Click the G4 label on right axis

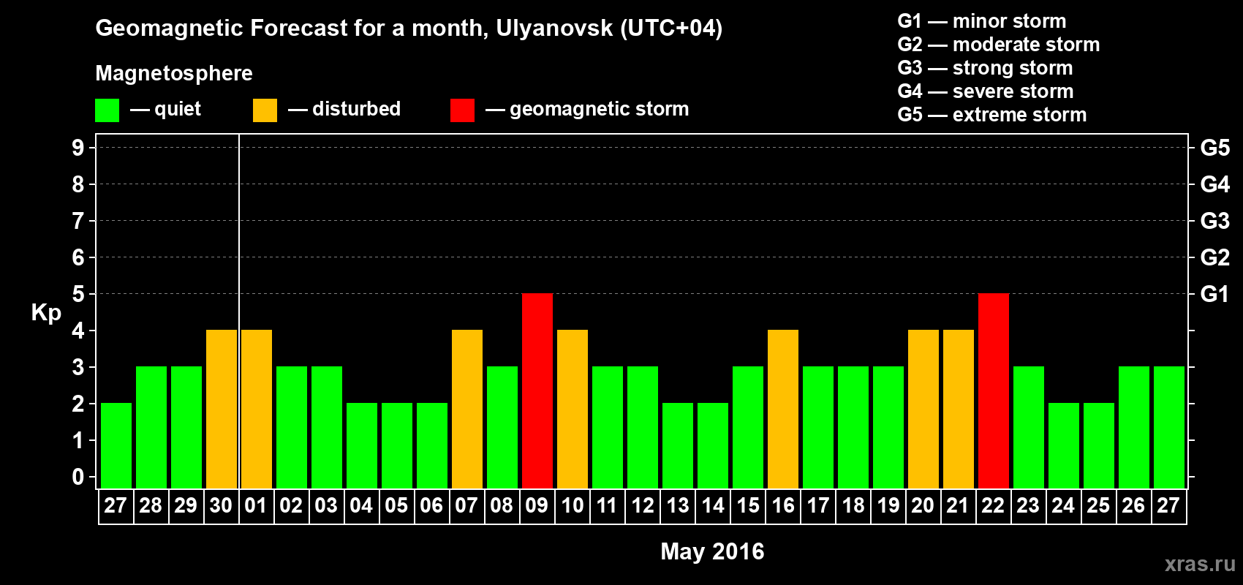(1214, 184)
